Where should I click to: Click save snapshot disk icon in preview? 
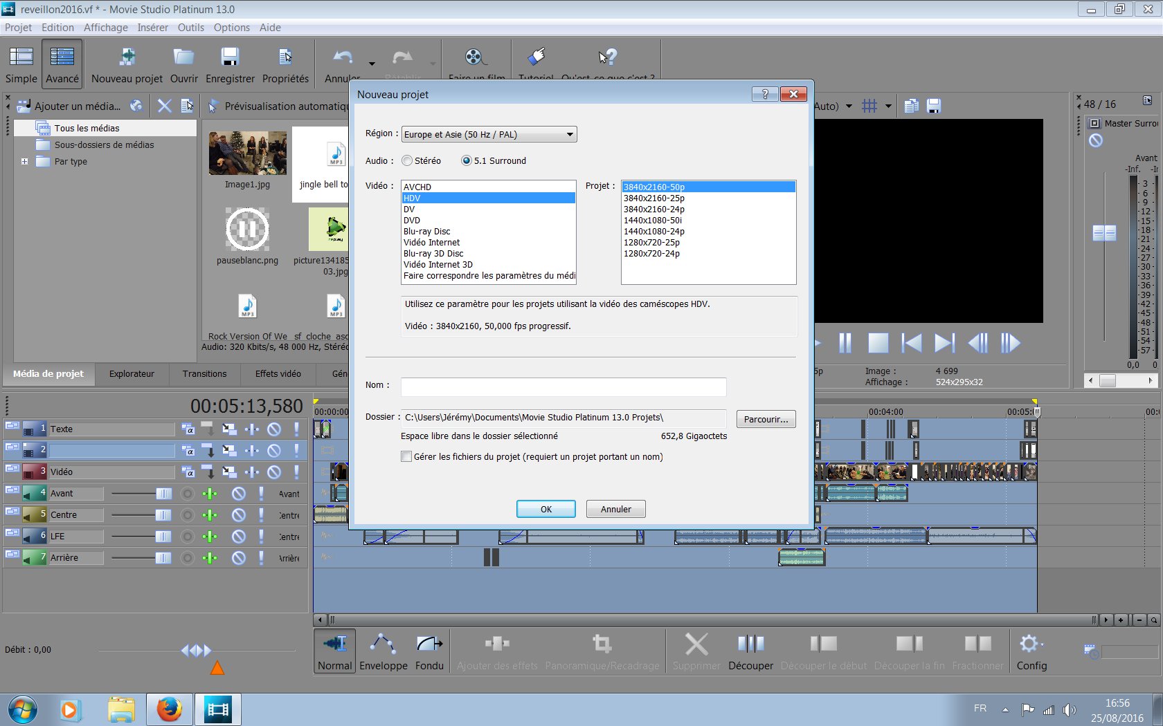pos(934,106)
